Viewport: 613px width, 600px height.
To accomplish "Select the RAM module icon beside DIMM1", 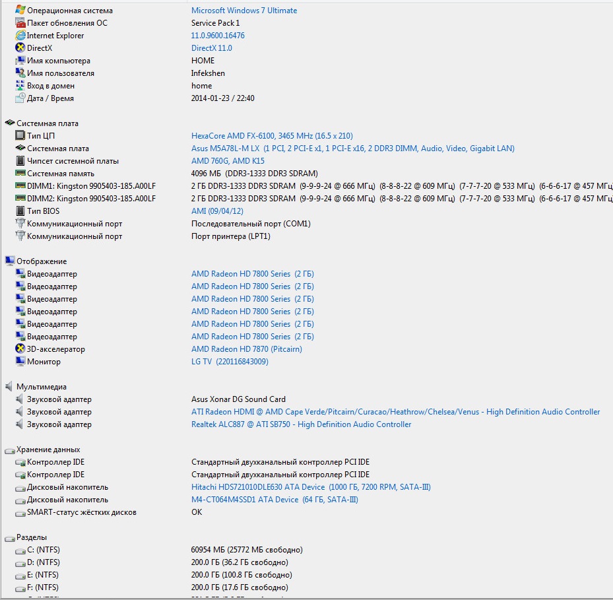I will 20,185.
